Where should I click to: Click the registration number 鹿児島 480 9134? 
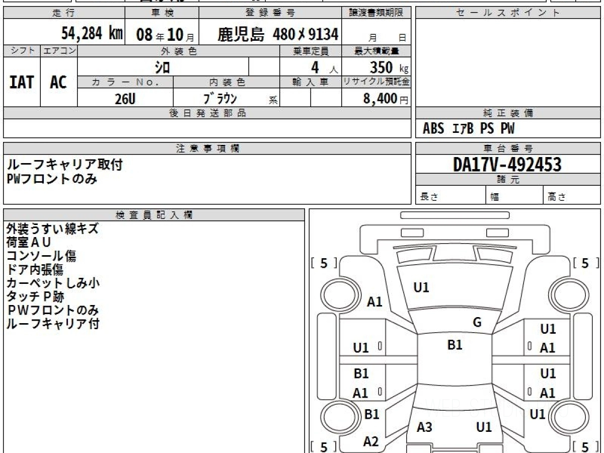[277, 34]
